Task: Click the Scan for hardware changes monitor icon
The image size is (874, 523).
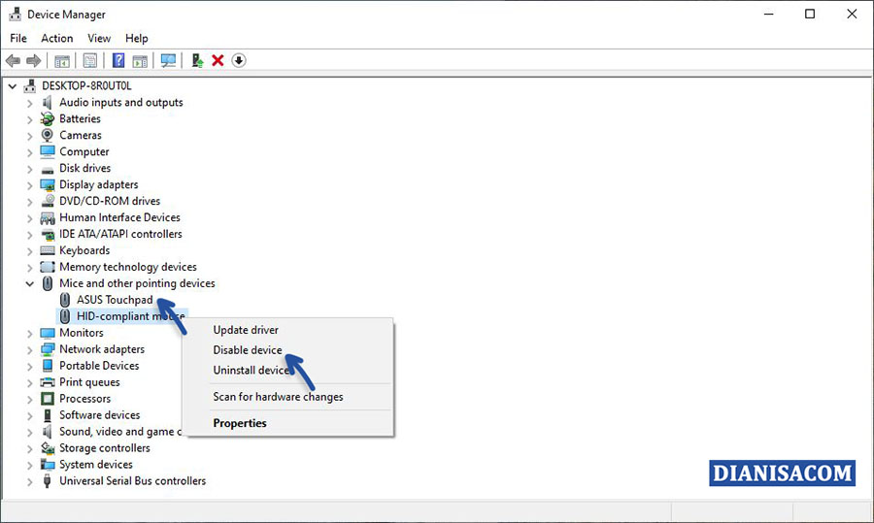Action: coord(168,61)
